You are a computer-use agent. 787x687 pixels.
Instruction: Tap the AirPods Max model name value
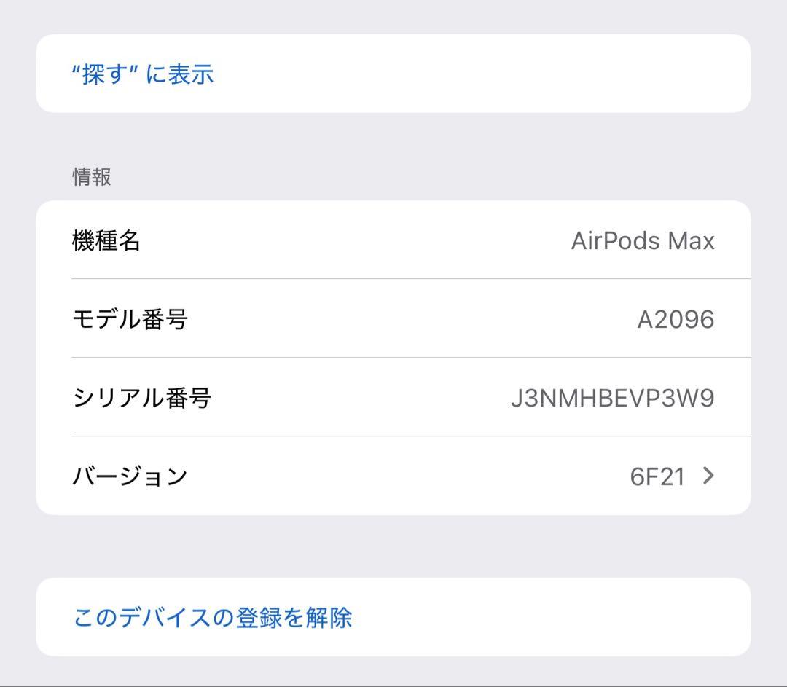(x=643, y=240)
